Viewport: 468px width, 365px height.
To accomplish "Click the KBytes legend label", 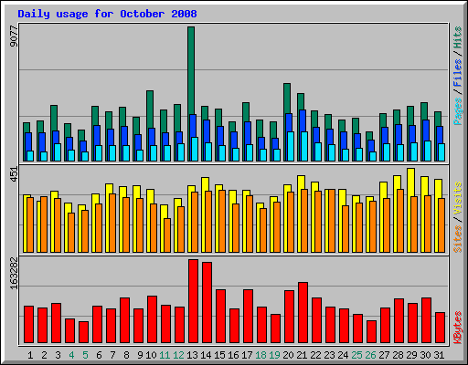I will pyautogui.click(x=457, y=328).
